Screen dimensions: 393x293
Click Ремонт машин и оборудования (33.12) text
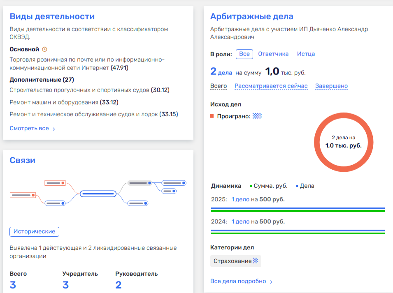point(64,102)
